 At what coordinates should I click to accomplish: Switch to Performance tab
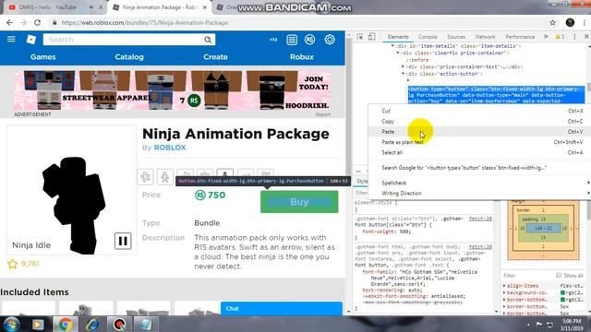520,37
